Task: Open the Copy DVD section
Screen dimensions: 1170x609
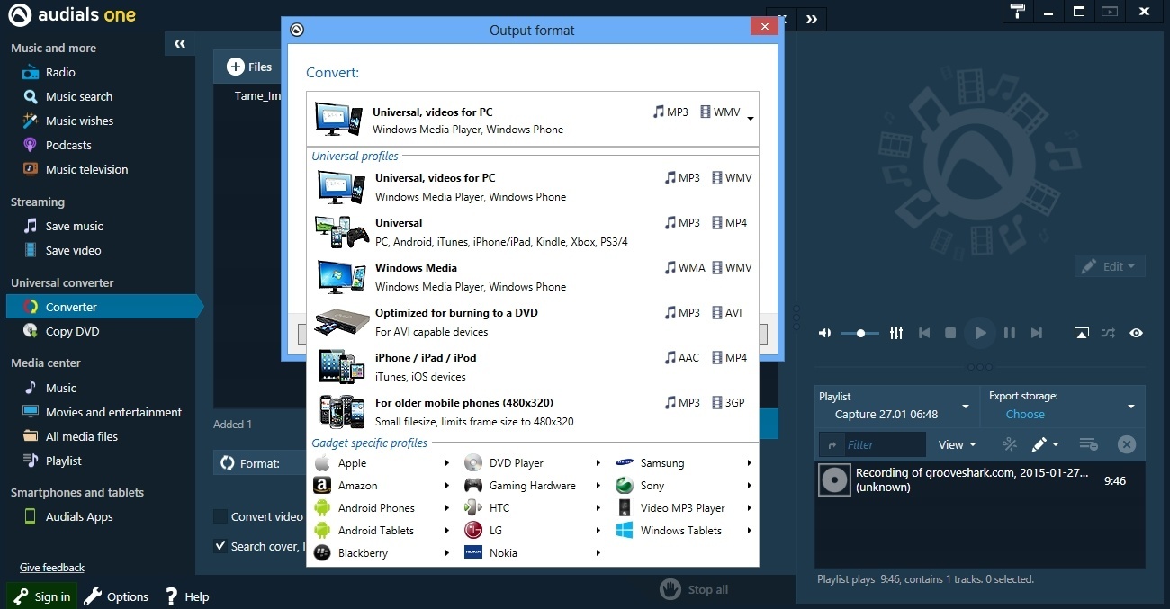Action: click(x=72, y=331)
